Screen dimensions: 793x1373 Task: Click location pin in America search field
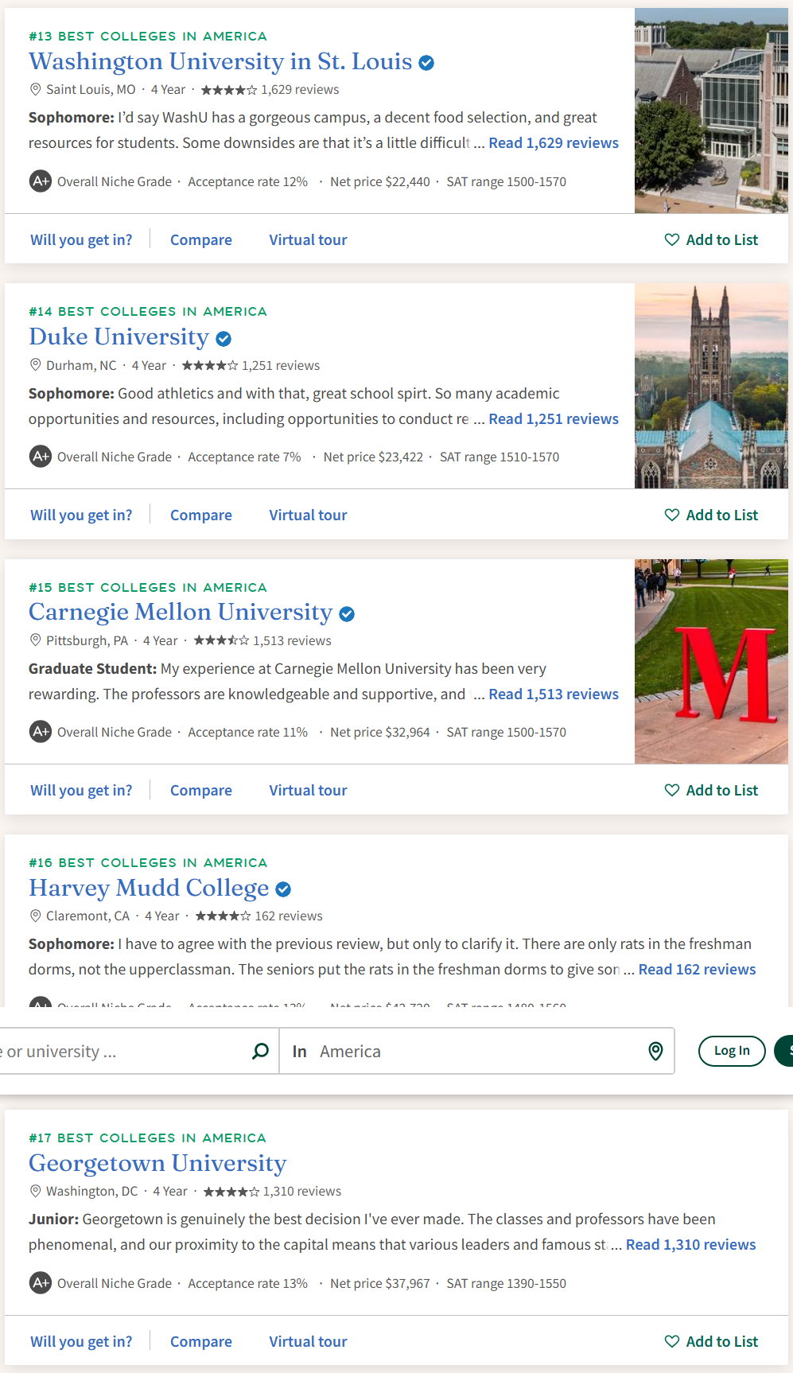coord(655,1052)
